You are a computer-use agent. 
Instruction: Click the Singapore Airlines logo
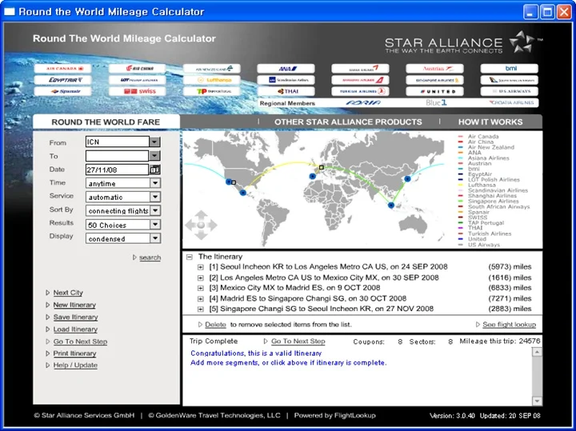435,80
